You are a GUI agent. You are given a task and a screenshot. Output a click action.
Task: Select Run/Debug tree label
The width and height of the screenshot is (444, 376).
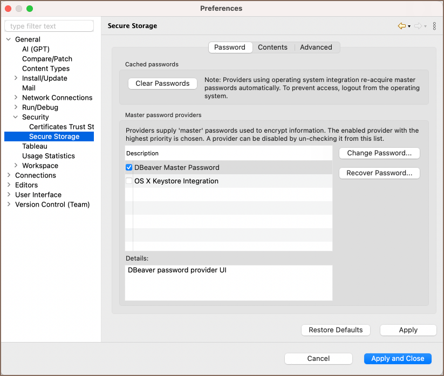(x=40, y=107)
